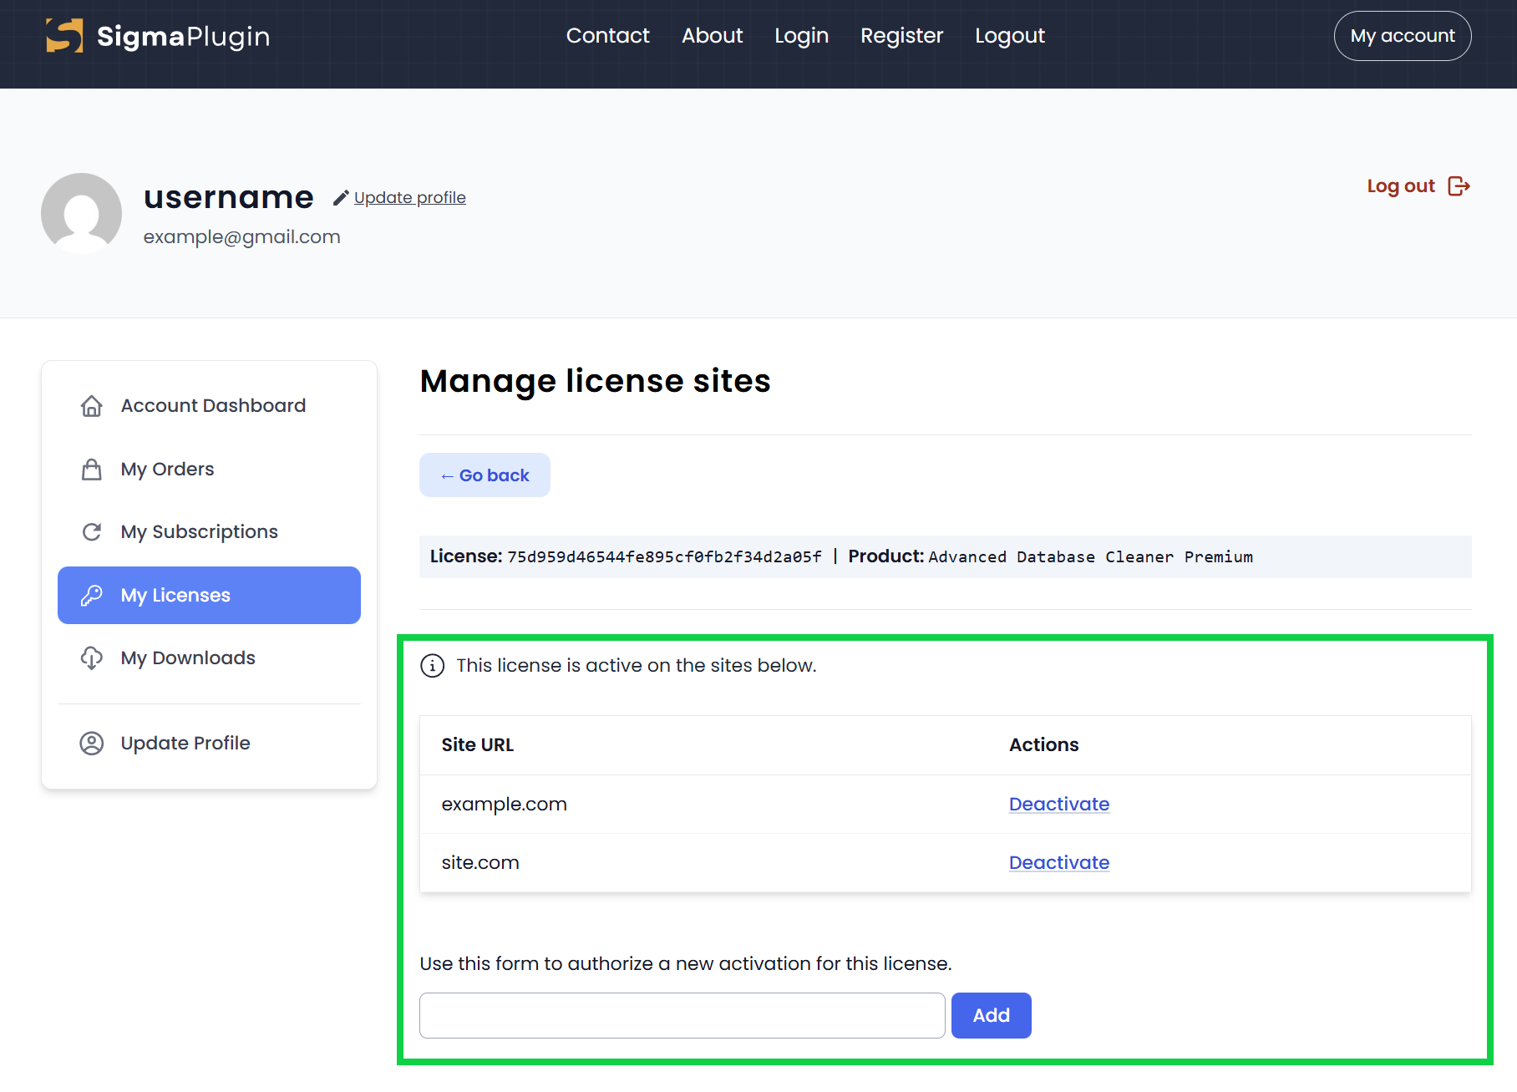Image resolution: width=1517 pixels, height=1092 pixels.
Task: Open the Contact page from top navigation
Action: pyautogui.click(x=607, y=36)
